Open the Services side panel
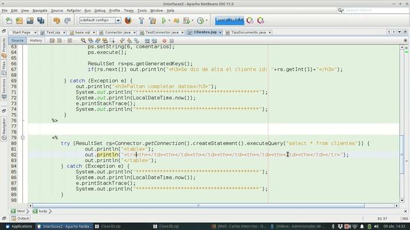 pyautogui.click(x=4, y=89)
